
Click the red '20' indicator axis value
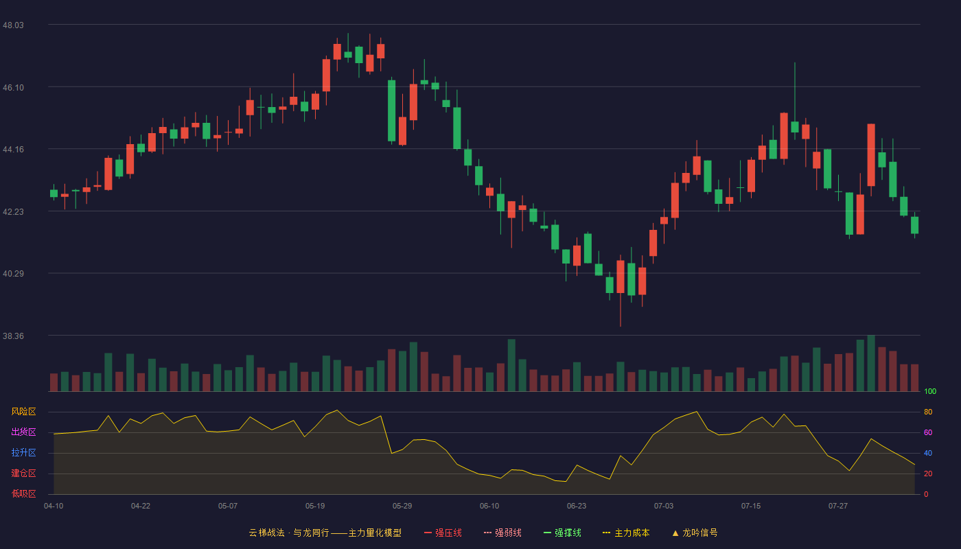928,474
